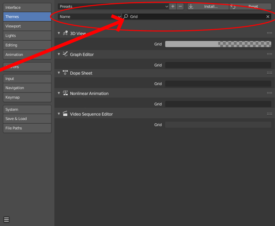Click the search magnifier icon
The image size is (275, 226).
pyautogui.click(x=126, y=16)
